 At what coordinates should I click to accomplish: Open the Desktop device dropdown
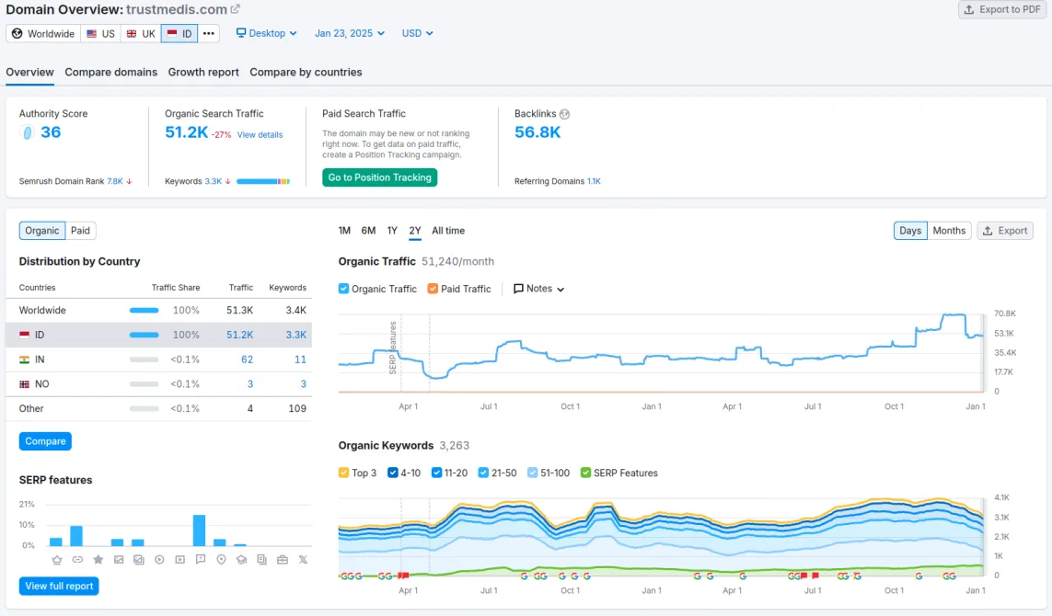click(266, 33)
